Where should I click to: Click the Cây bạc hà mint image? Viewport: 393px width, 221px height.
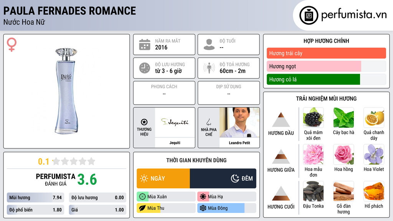[343, 117]
